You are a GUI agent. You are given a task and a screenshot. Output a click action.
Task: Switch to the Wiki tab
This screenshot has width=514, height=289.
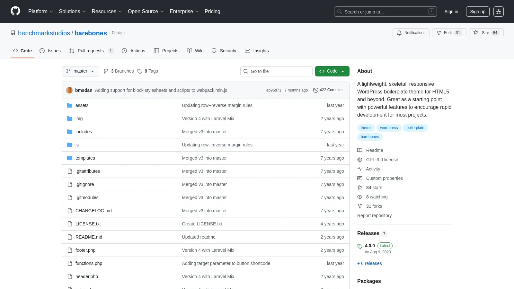pyautogui.click(x=195, y=51)
